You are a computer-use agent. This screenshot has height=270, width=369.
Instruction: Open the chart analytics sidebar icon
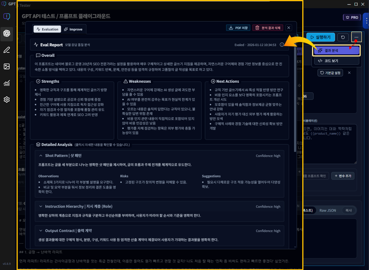(6, 83)
